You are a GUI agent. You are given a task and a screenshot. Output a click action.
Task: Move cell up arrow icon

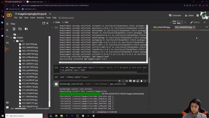(x=119, y=81)
